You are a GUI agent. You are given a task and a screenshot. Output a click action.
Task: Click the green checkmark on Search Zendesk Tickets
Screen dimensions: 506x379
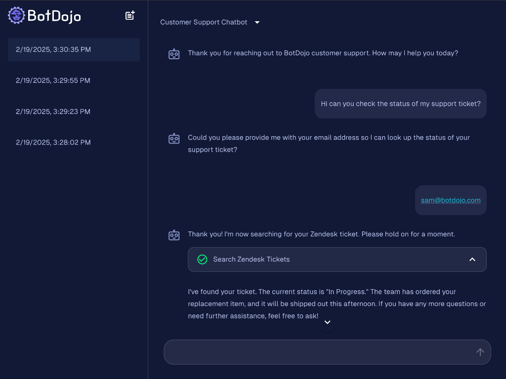pyautogui.click(x=202, y=260)
